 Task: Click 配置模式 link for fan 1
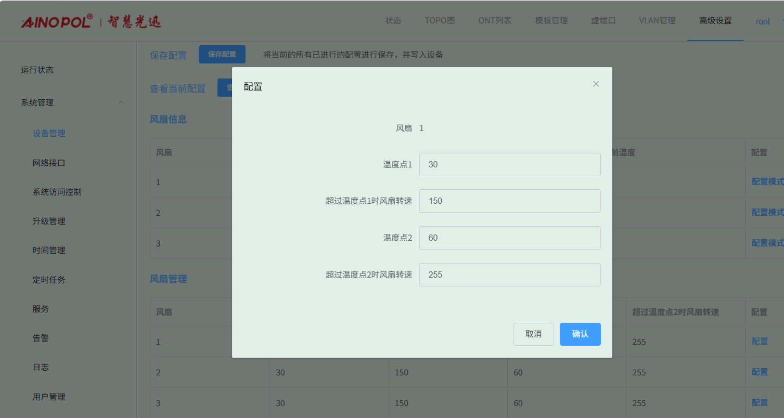point(767,182)
